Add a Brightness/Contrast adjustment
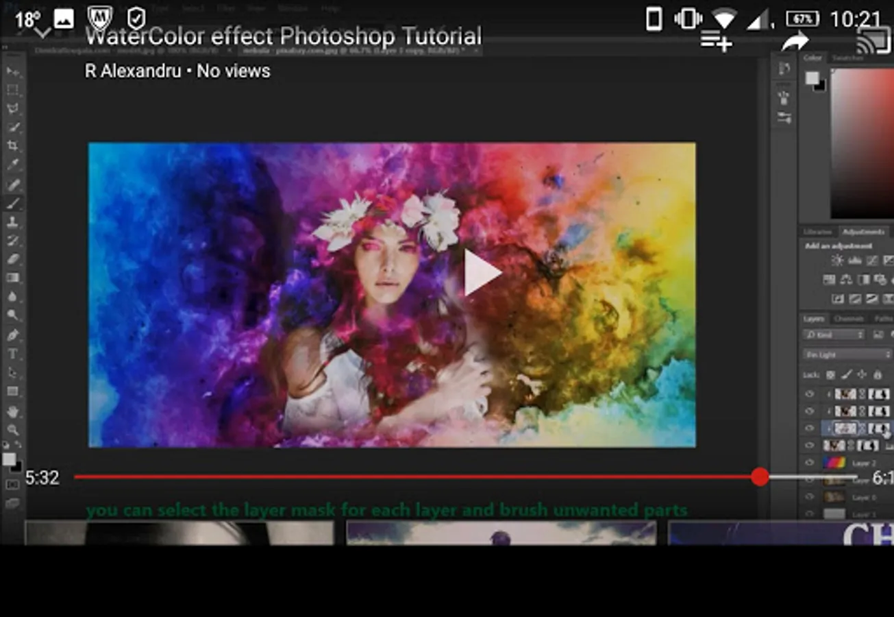The image size is (894, 617). pyautogui.click(x=837, y=261)
